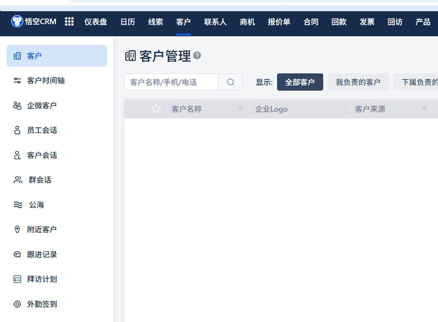Select 下属负责的 filter option
Screen dimensions: 438x322
click(x=416, y=82)
